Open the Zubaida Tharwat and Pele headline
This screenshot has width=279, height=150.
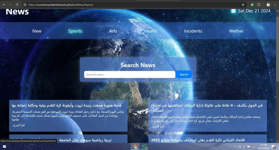coord(66,105)
